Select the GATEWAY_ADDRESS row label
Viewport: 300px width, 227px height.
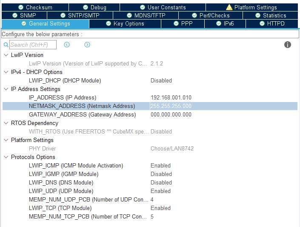tap(82, 115)
